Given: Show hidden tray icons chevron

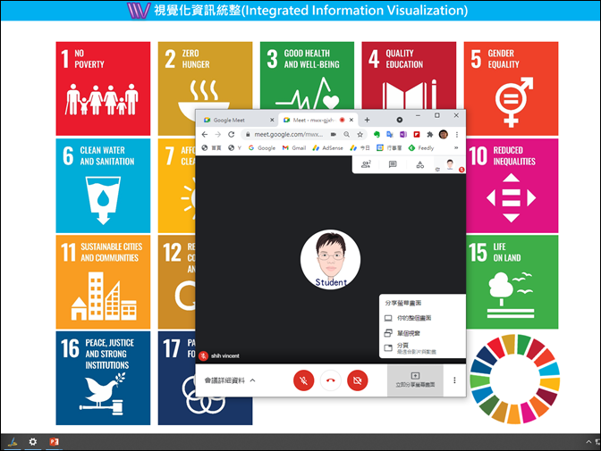Looking at the screenshot, I should pos(588,442).
